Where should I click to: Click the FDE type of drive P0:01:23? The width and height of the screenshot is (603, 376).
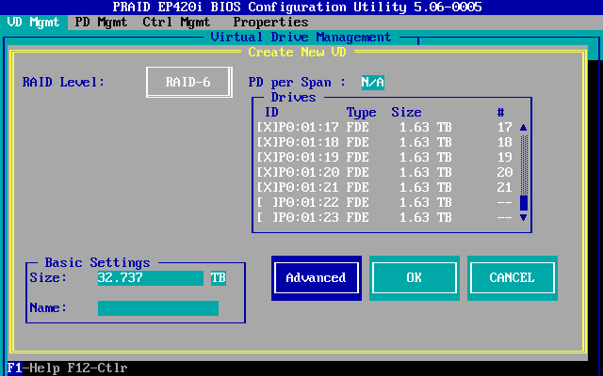coord(358,217)
